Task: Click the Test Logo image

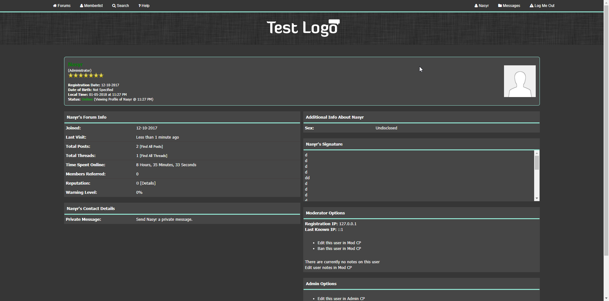Action: [x=303, y=28]
